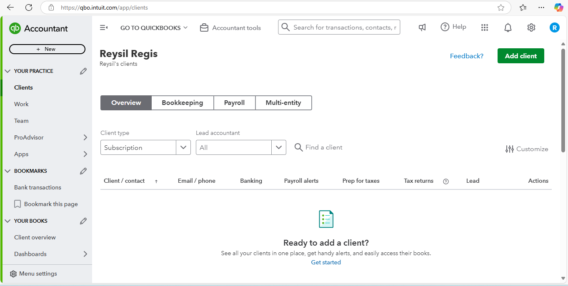Focus the Find a client field
The height and width of the screenshot is (286, 568).
[324, 147]
